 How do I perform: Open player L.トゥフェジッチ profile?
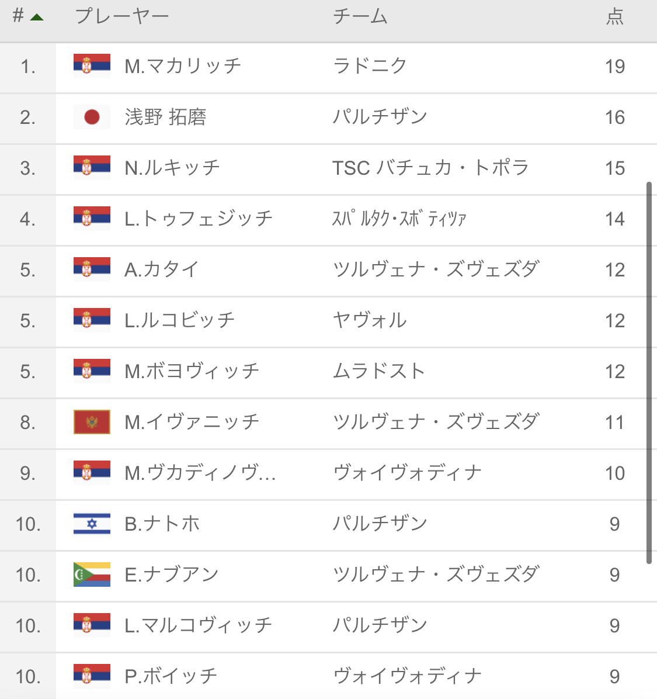(198, 219)
